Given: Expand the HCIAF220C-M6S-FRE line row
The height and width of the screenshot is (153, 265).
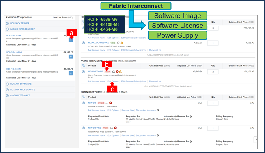Looking at the screenshot, I should pyautogui.click(x=84, y=43).
